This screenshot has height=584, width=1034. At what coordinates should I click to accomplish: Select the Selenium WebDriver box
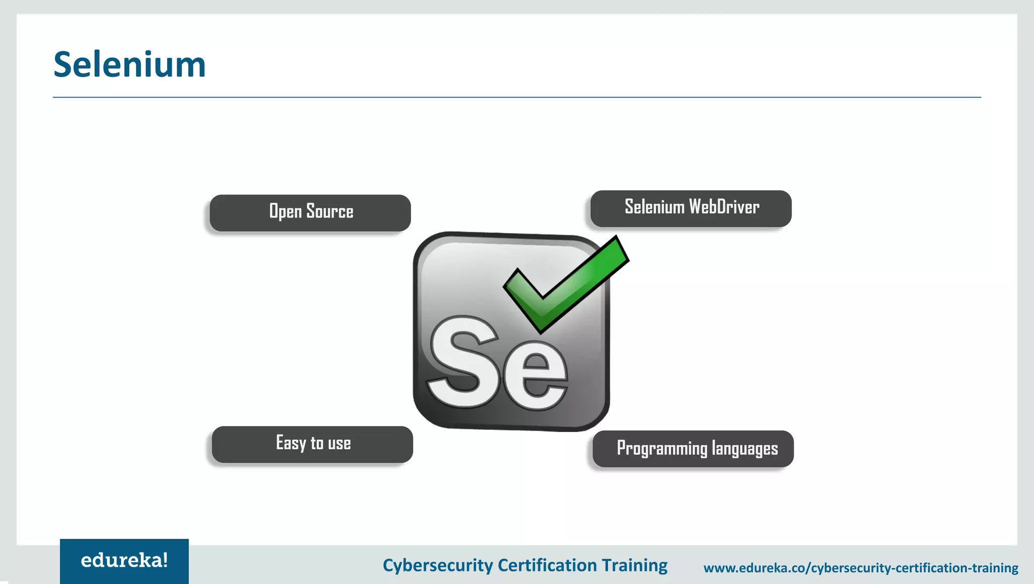(691, 208)
